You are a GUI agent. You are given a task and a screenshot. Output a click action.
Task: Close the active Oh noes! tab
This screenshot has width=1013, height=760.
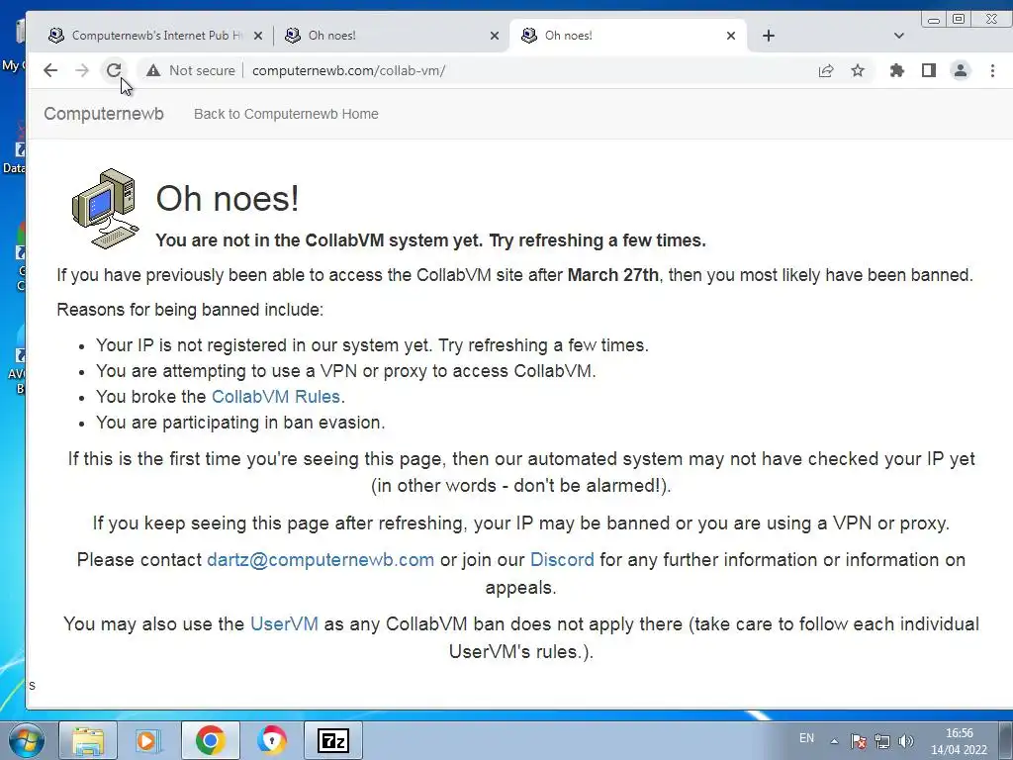pyautogui.click(x=731, y=36)
